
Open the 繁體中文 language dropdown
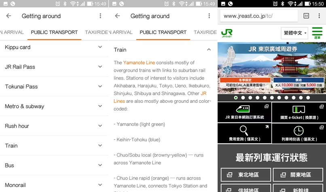pyautogui.click(x=294, y=33)
